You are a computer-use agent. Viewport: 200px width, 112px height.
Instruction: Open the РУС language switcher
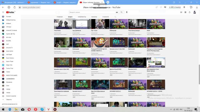coord(181,109)
